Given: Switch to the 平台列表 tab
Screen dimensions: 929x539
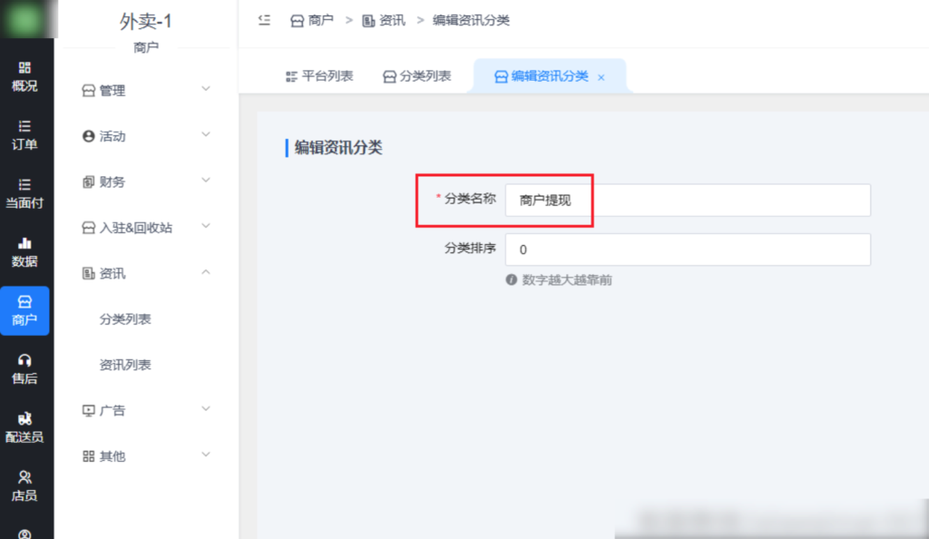Looking at the screenshot, I should 319,76.
